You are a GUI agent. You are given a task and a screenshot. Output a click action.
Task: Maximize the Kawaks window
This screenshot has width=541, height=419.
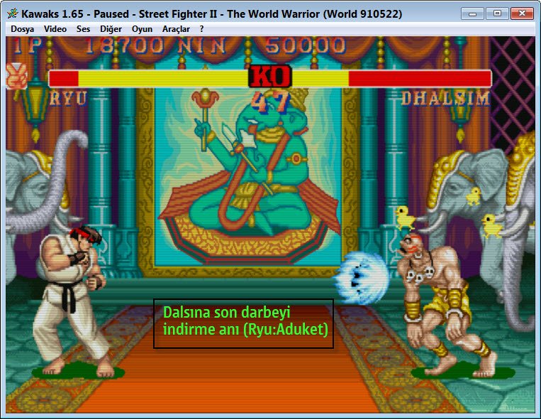tap(497, 13)
